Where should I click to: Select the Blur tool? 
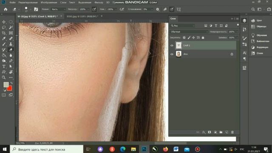click(11, 55)
